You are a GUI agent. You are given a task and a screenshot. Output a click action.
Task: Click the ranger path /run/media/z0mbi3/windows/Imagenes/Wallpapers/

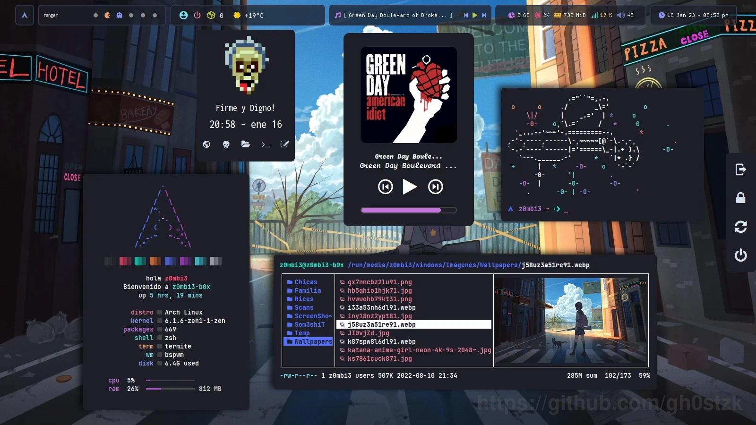pyautogui.click(x=435, y=265)
